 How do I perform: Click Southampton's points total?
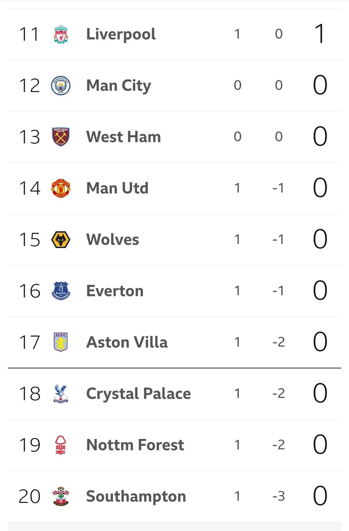tap(320, 497)
